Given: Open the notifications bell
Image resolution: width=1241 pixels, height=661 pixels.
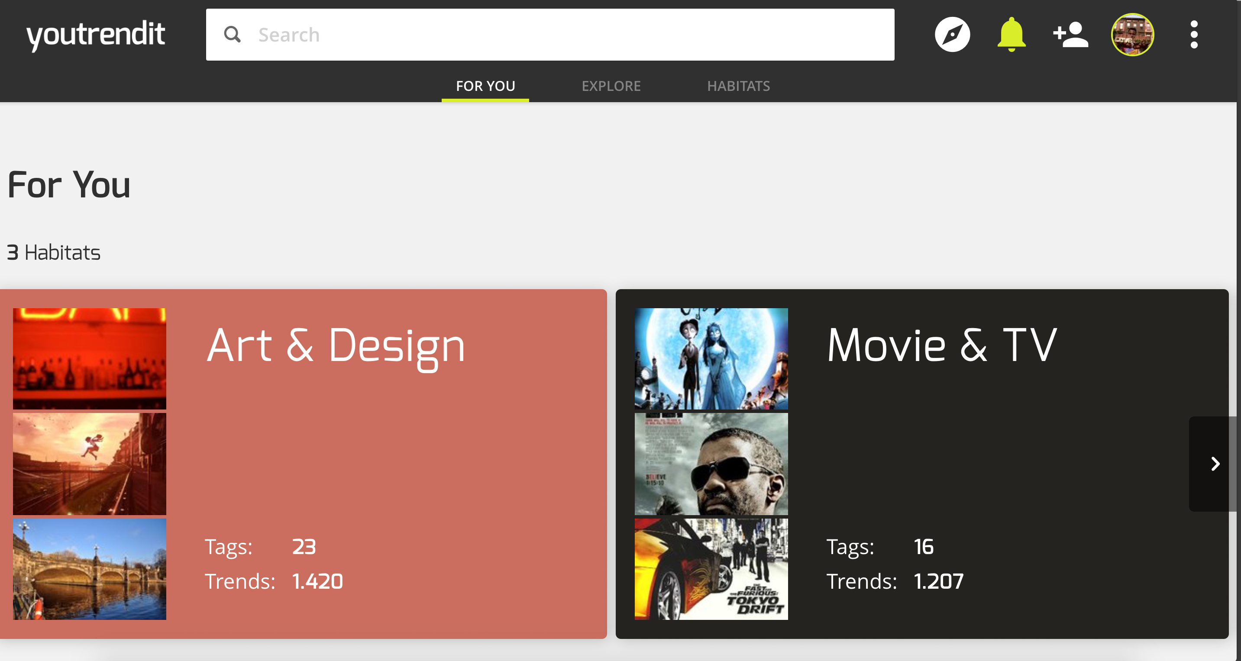Looking at the screenshot, I should (1011, 35).
